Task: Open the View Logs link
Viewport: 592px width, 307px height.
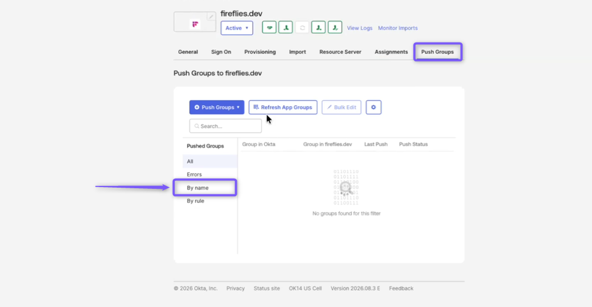Action: click(x=360, y=28)
